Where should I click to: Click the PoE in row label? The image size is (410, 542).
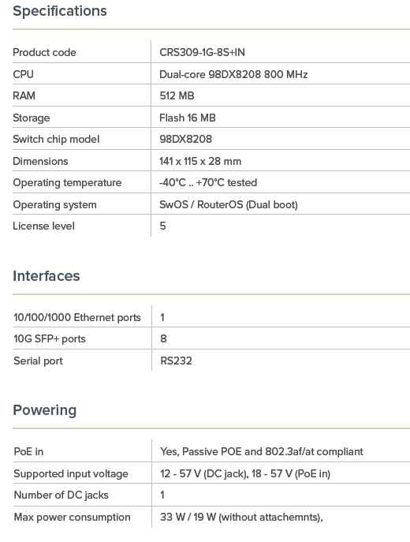point(28,451)
